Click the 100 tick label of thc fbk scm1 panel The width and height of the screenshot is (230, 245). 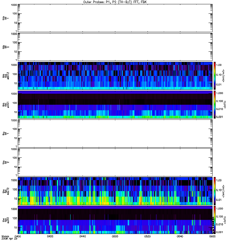click(15, 218)
